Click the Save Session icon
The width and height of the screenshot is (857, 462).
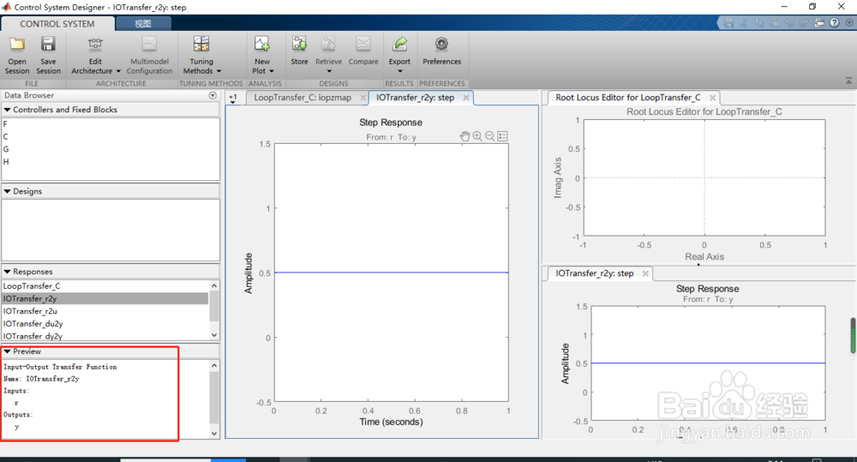tap(48, 45)
